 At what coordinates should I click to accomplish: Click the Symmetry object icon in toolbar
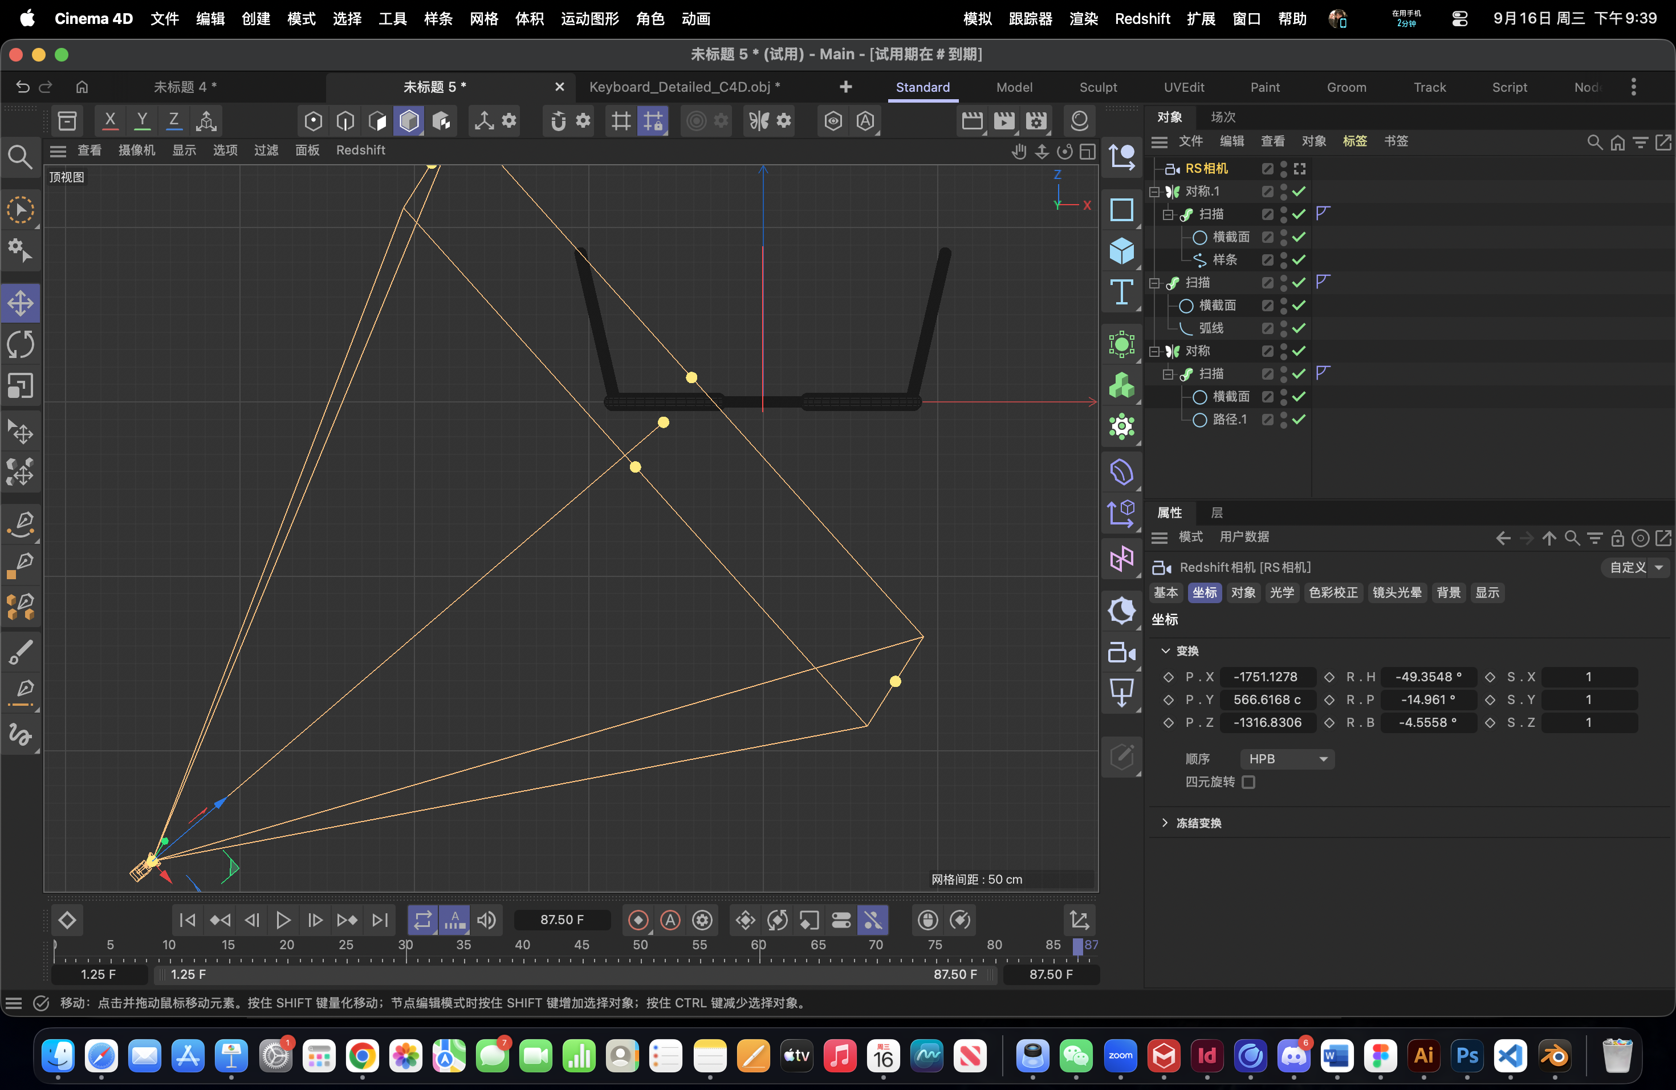point(758,121)
